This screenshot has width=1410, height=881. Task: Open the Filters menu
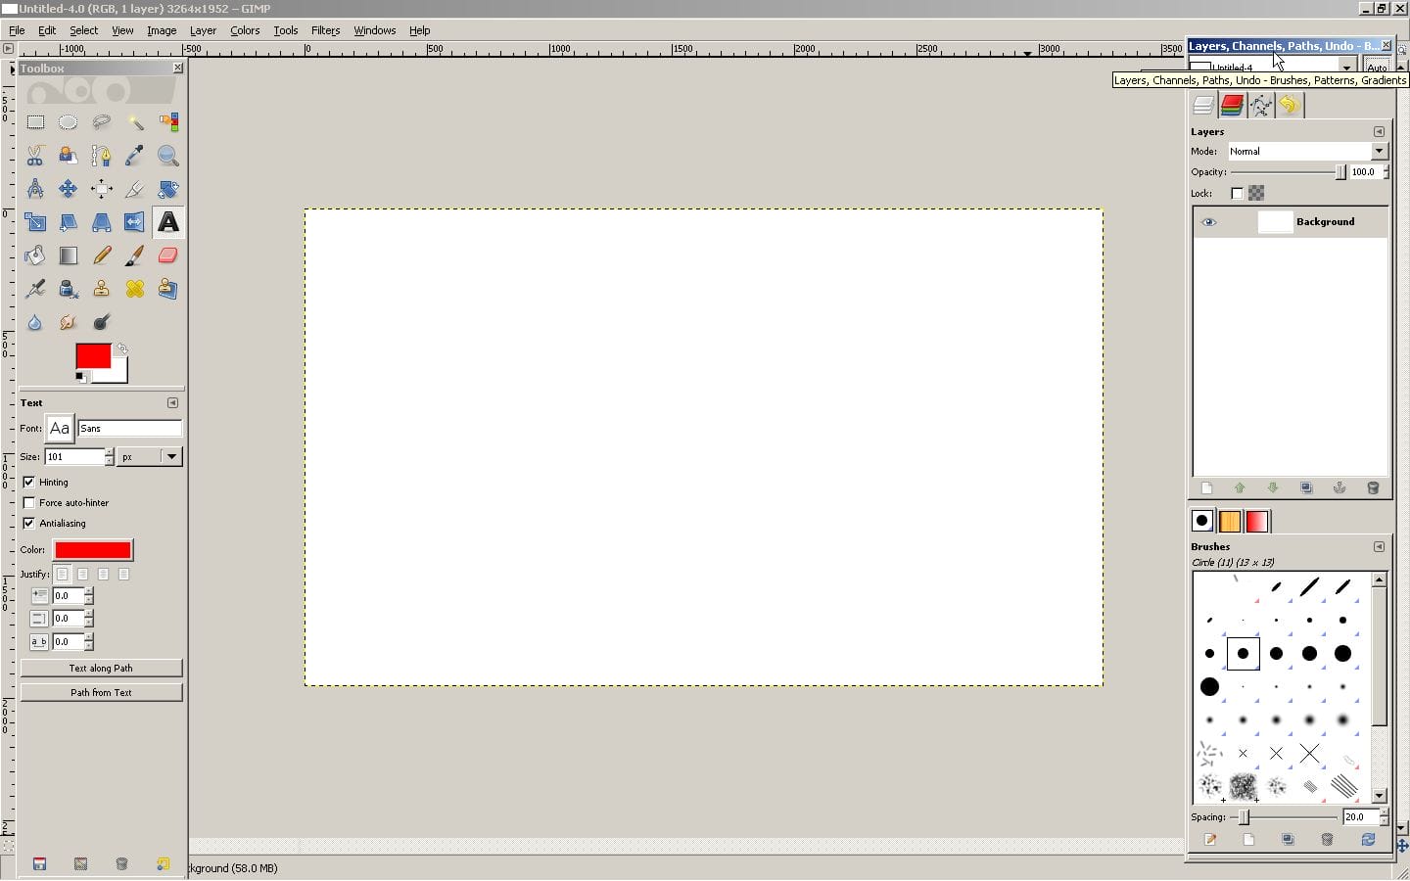(x=325, y=30)
